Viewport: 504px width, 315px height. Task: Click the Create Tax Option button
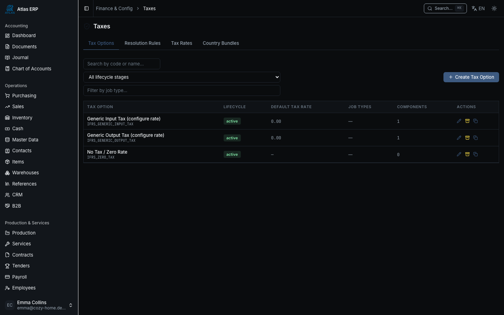click(471, 77)
